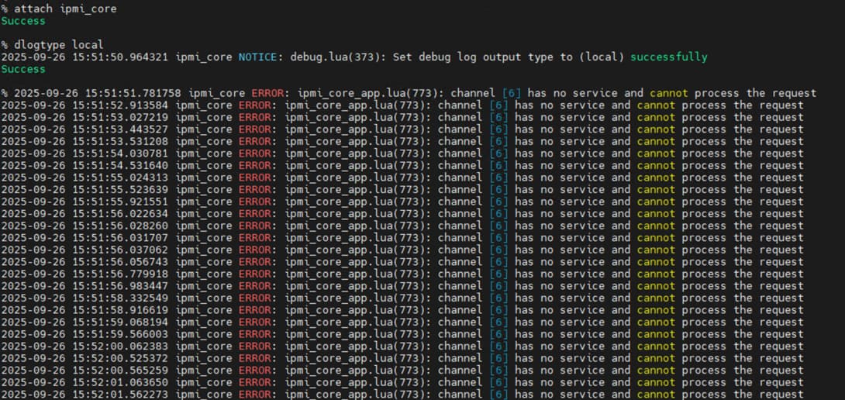Click channel number [6] on the 15:51:54.030781 line
The height and width of the screenshot is (400, 845).
click(500, 153)
